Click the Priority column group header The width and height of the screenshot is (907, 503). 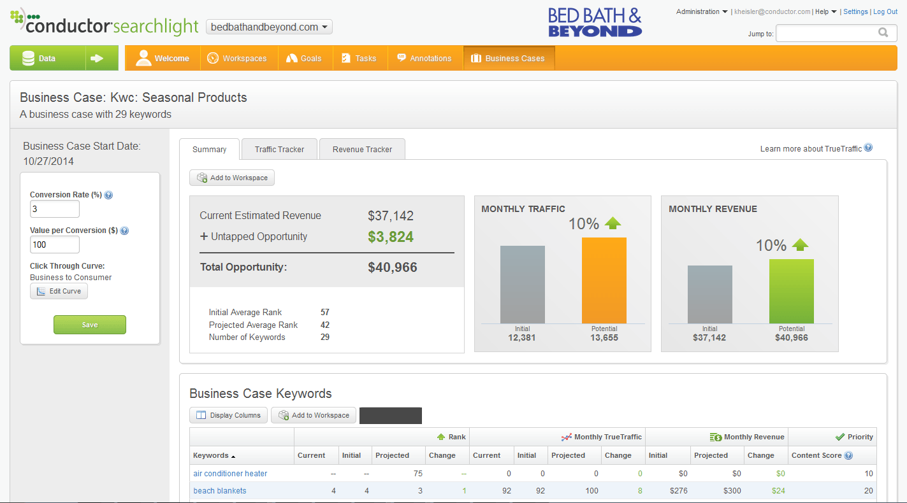tap(854, 437)
